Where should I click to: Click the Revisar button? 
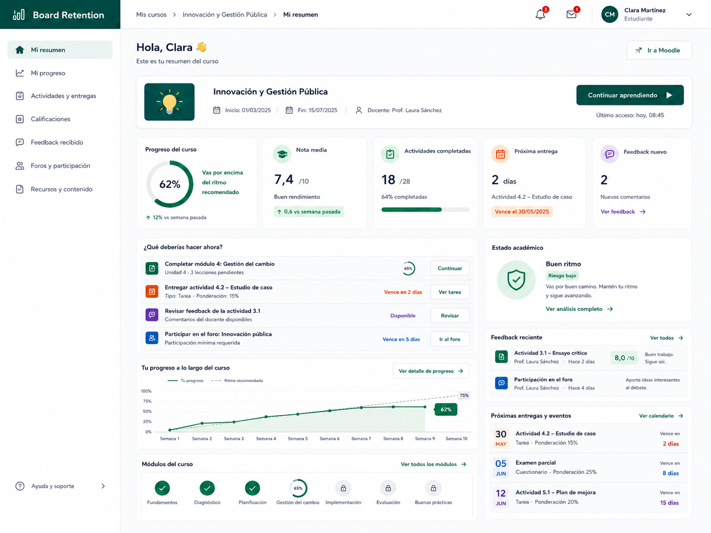pyautogui.click(x=450, y=316)
